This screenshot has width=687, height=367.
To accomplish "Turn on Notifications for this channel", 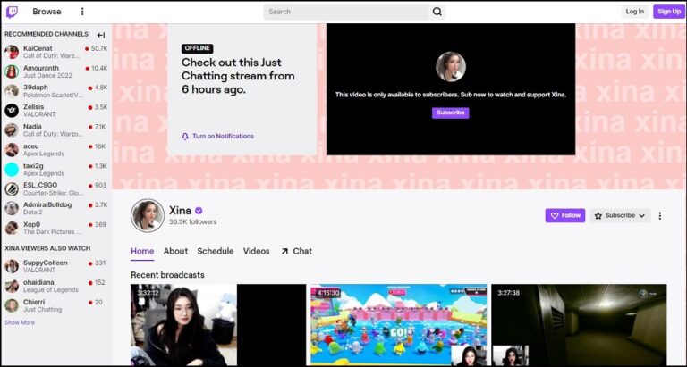I will [x=217, y=136].
